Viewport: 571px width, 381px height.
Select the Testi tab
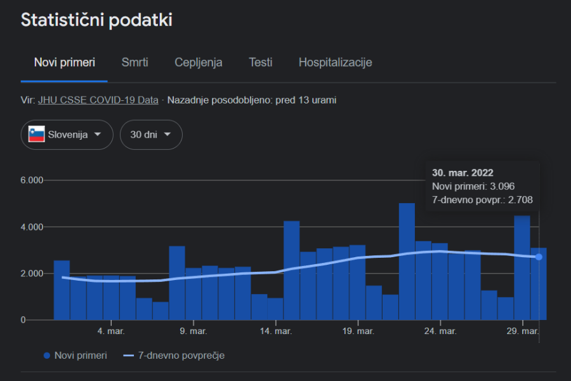pyautogui.click(x=261, y=62)
